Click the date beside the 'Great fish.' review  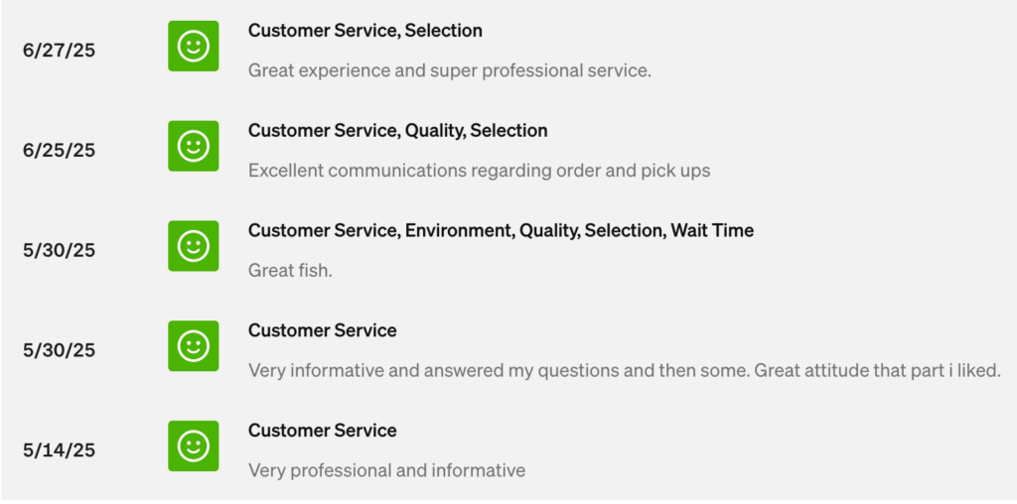[60, 251]
